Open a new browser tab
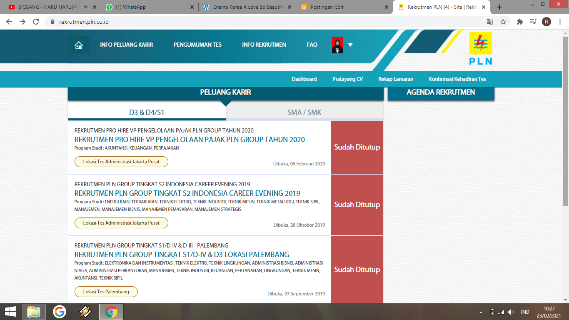 tap(499, 7)
